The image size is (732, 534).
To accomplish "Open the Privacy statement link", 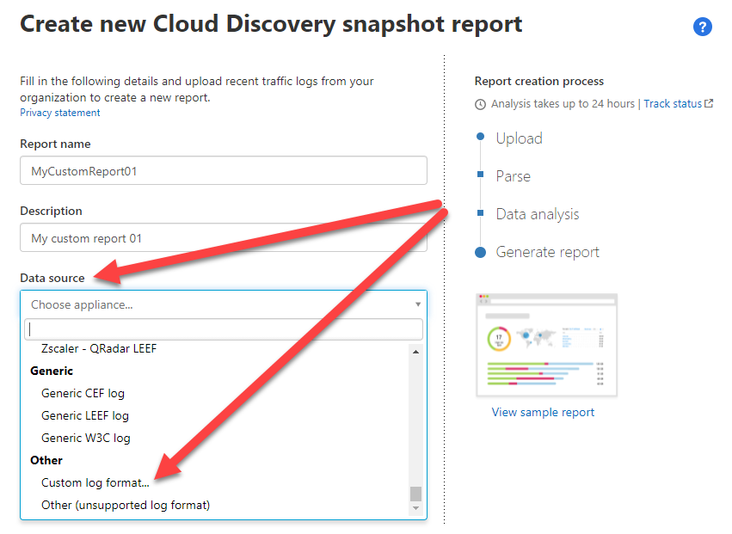I will click(x=59, y=113).
